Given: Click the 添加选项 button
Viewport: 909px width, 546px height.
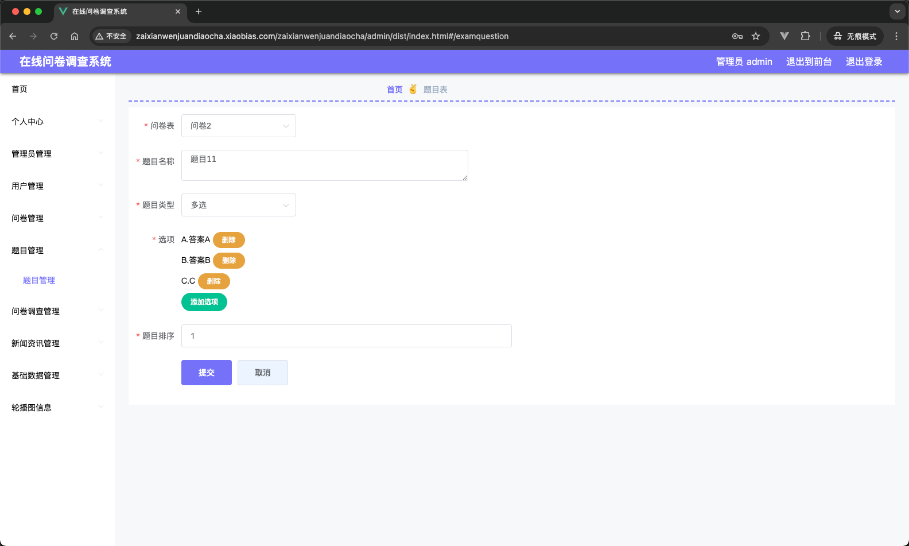Looking at the screenshot, I should pyautogui.click(x=204, y=302).
